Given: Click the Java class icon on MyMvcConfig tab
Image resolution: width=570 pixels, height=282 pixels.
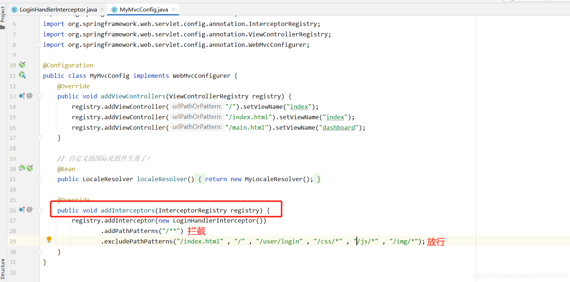Looking at the screenshot, I should (114, 10).
